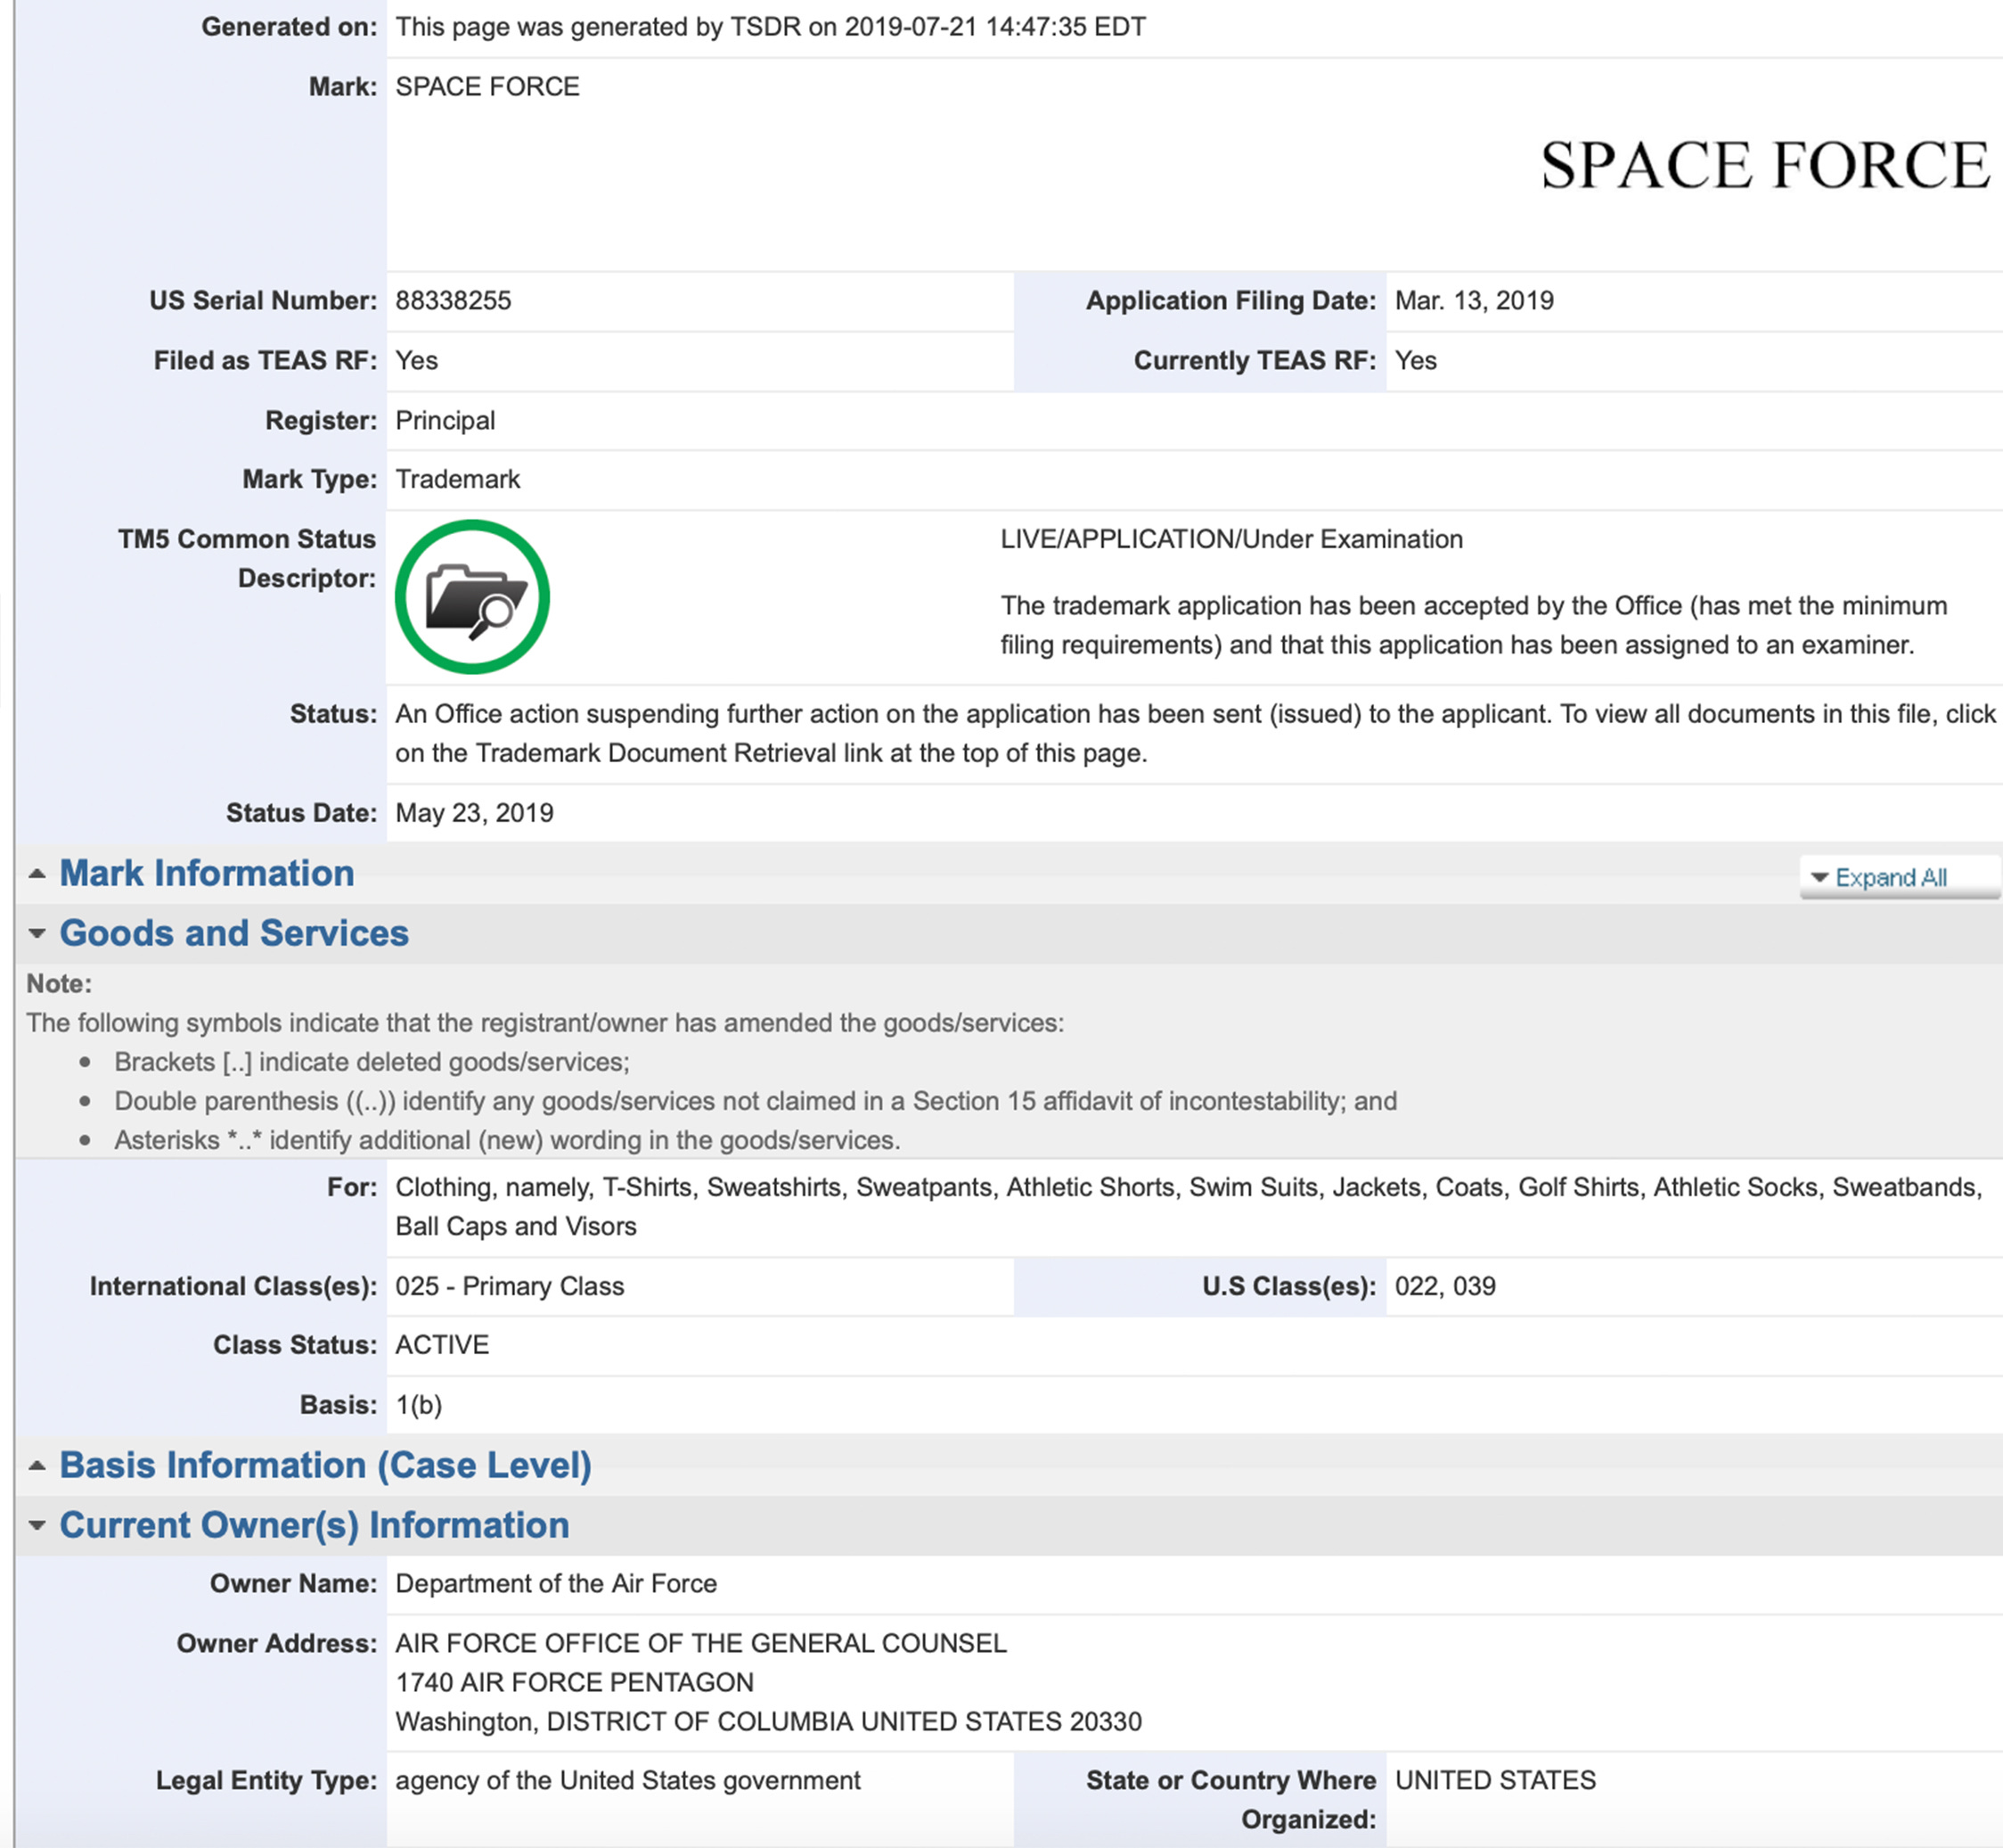Click the UNITED STATES organized country value
This screenshot has width=2003, height=1848.
point(1495,1780)
